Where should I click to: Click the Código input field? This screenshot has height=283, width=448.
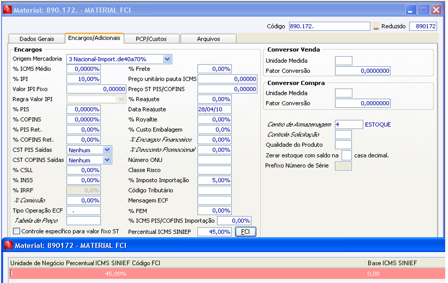330,26
